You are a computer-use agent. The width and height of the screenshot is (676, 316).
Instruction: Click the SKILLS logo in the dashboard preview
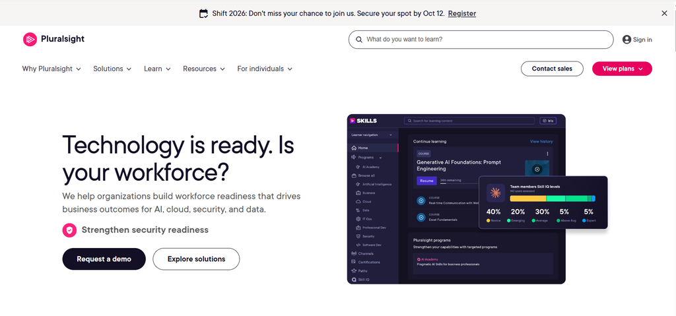coord(364,121)
